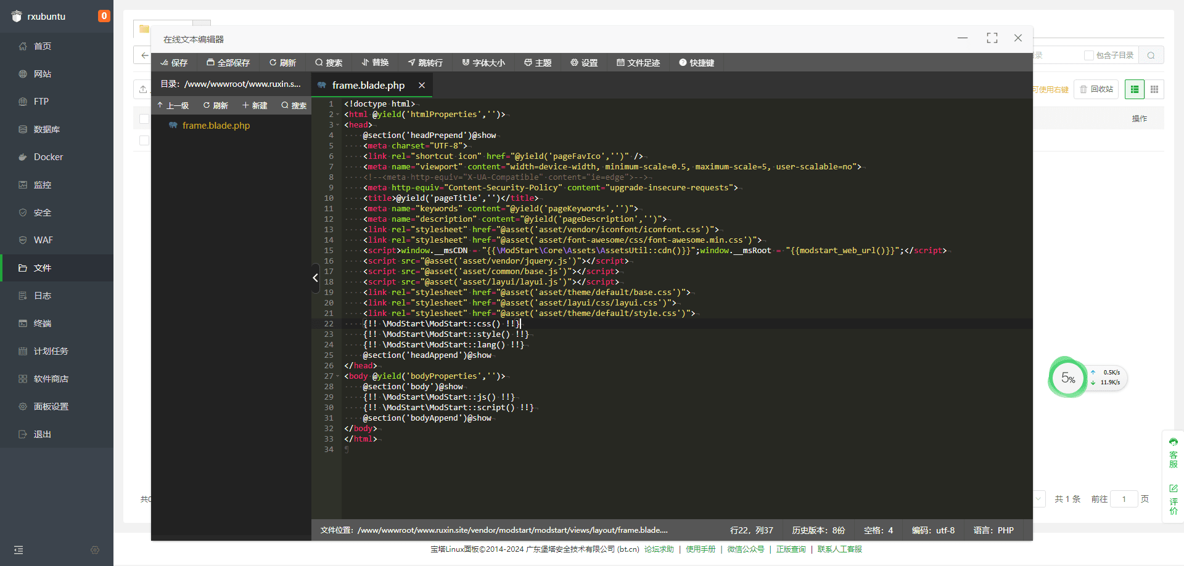Go up with 上一级 button
Image resolution: width=1184 pixels, height=566 pixels.
coord(173,105)
